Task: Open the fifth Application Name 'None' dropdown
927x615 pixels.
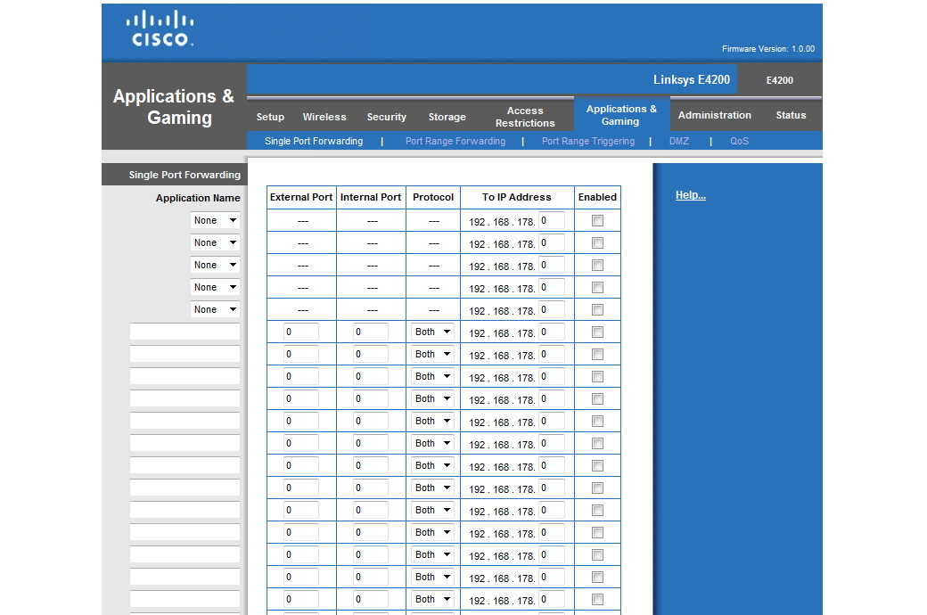Action: pos(216,309)
